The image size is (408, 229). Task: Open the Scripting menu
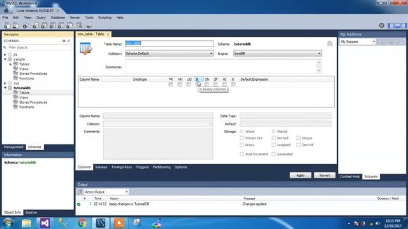pyautogui.click(x=105, y=18)
